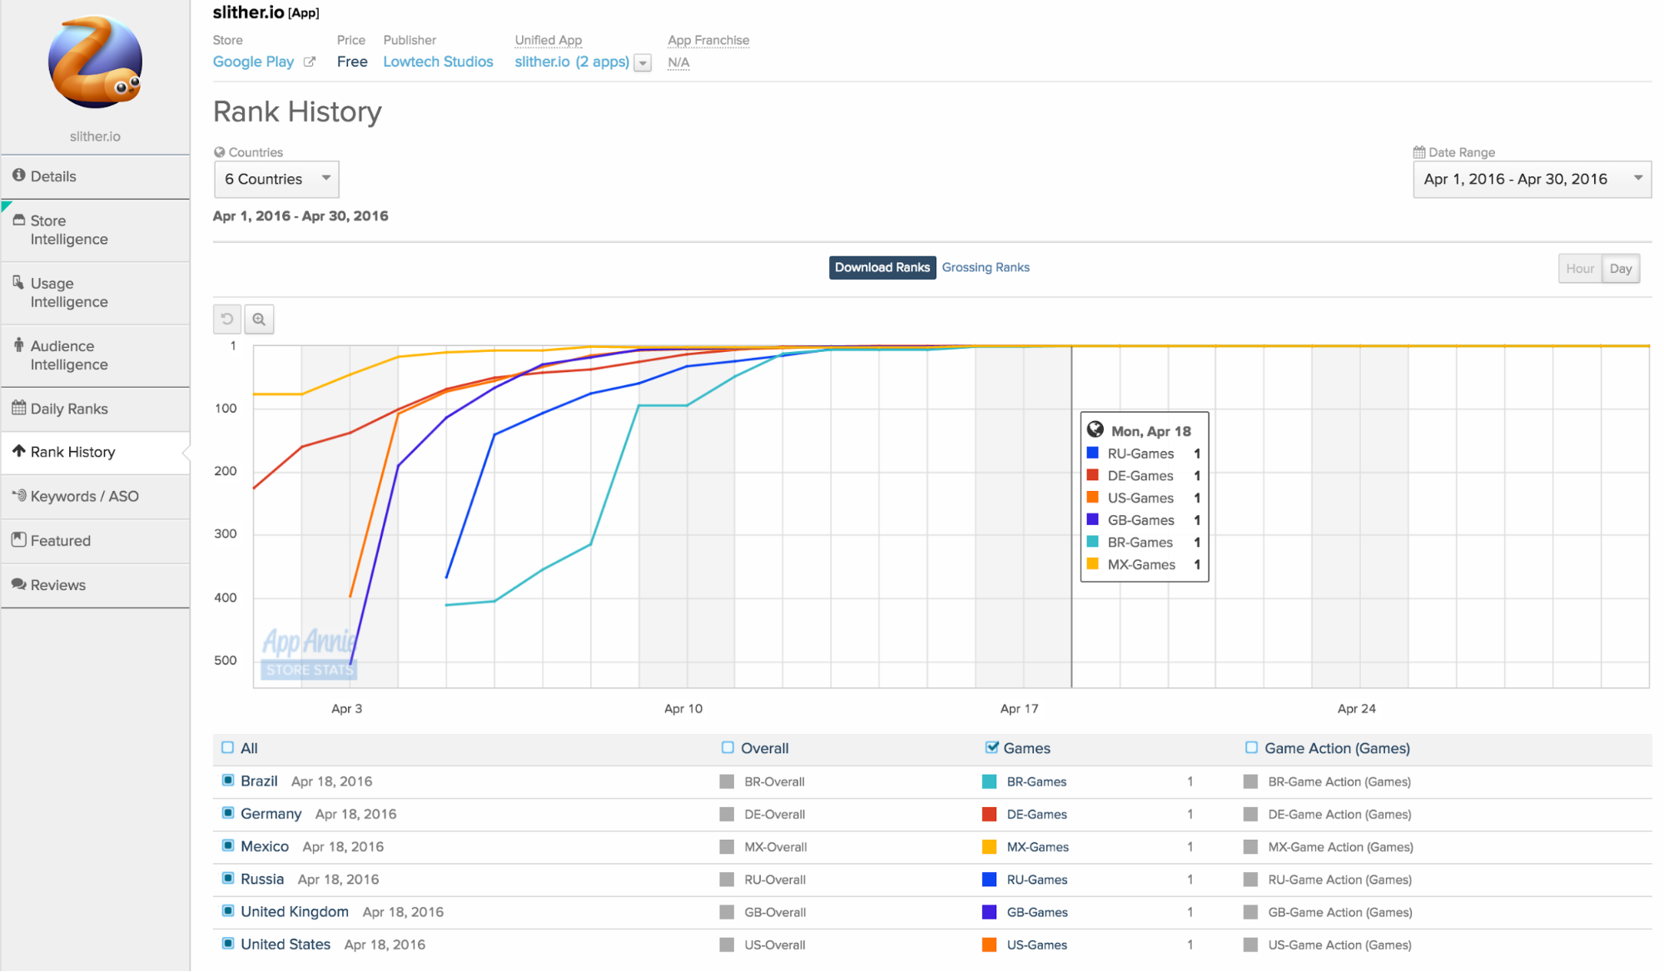The height and width of the screenshot is (972, 1664).
Task: Click the Details info icon in sidebar
Action: (x=18, y=176)
